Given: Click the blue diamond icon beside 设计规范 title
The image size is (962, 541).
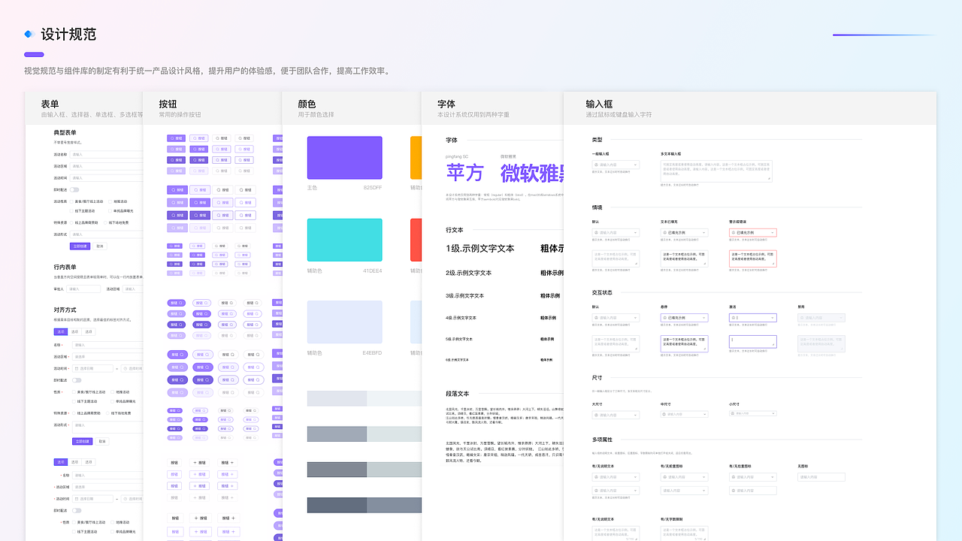Looking at the screenshot, I should (x=28, y=33).
